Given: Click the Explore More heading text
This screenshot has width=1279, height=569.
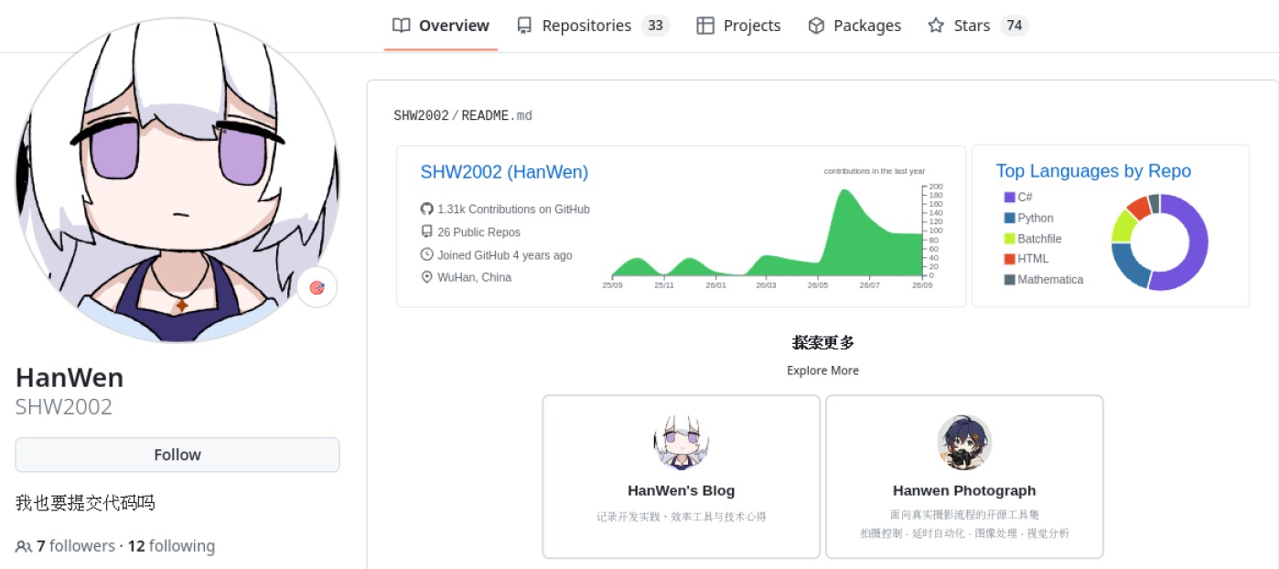Looking at the screenshot, I should coord(822,370).
